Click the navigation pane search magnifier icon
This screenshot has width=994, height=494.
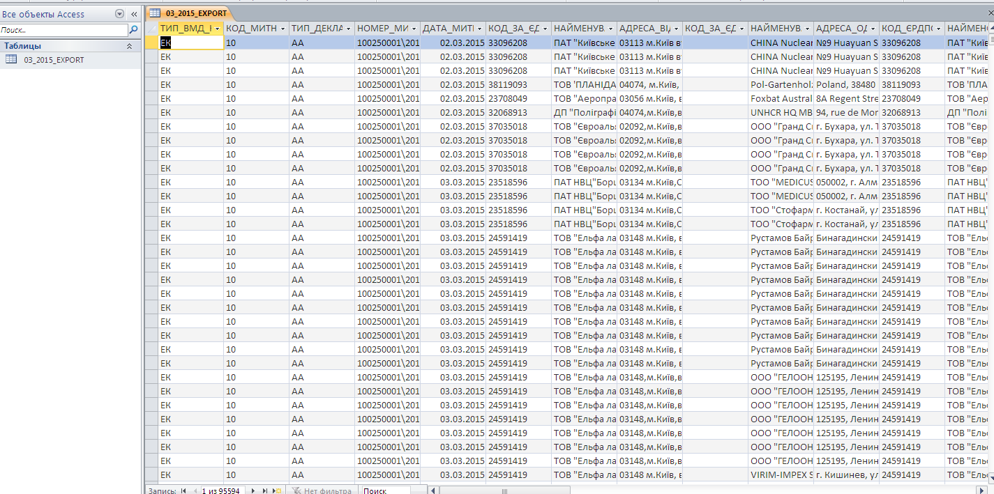coord(133,31)
